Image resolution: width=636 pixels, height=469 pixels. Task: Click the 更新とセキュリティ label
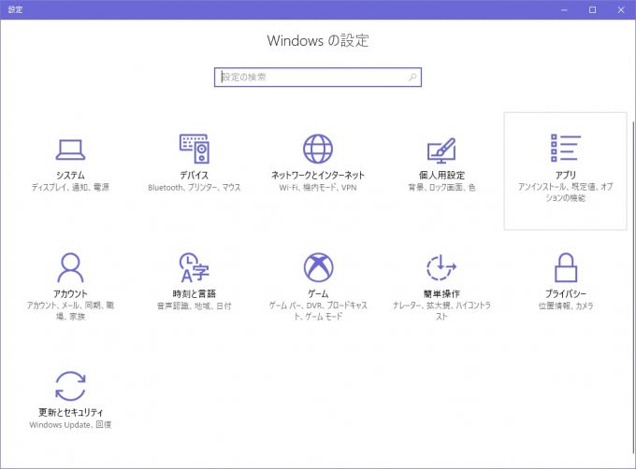[70, 412]
